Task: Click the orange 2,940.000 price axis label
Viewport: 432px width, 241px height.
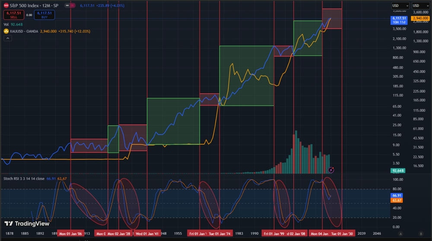Action: (x=420, y=19)
